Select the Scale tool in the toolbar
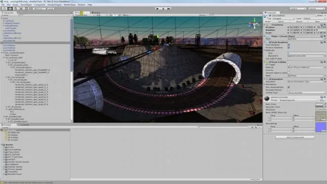 (x=21, y=9)
